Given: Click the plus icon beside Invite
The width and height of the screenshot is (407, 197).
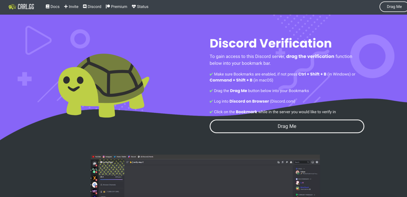Looking at the screenshot, I should (x=66, y=7).
